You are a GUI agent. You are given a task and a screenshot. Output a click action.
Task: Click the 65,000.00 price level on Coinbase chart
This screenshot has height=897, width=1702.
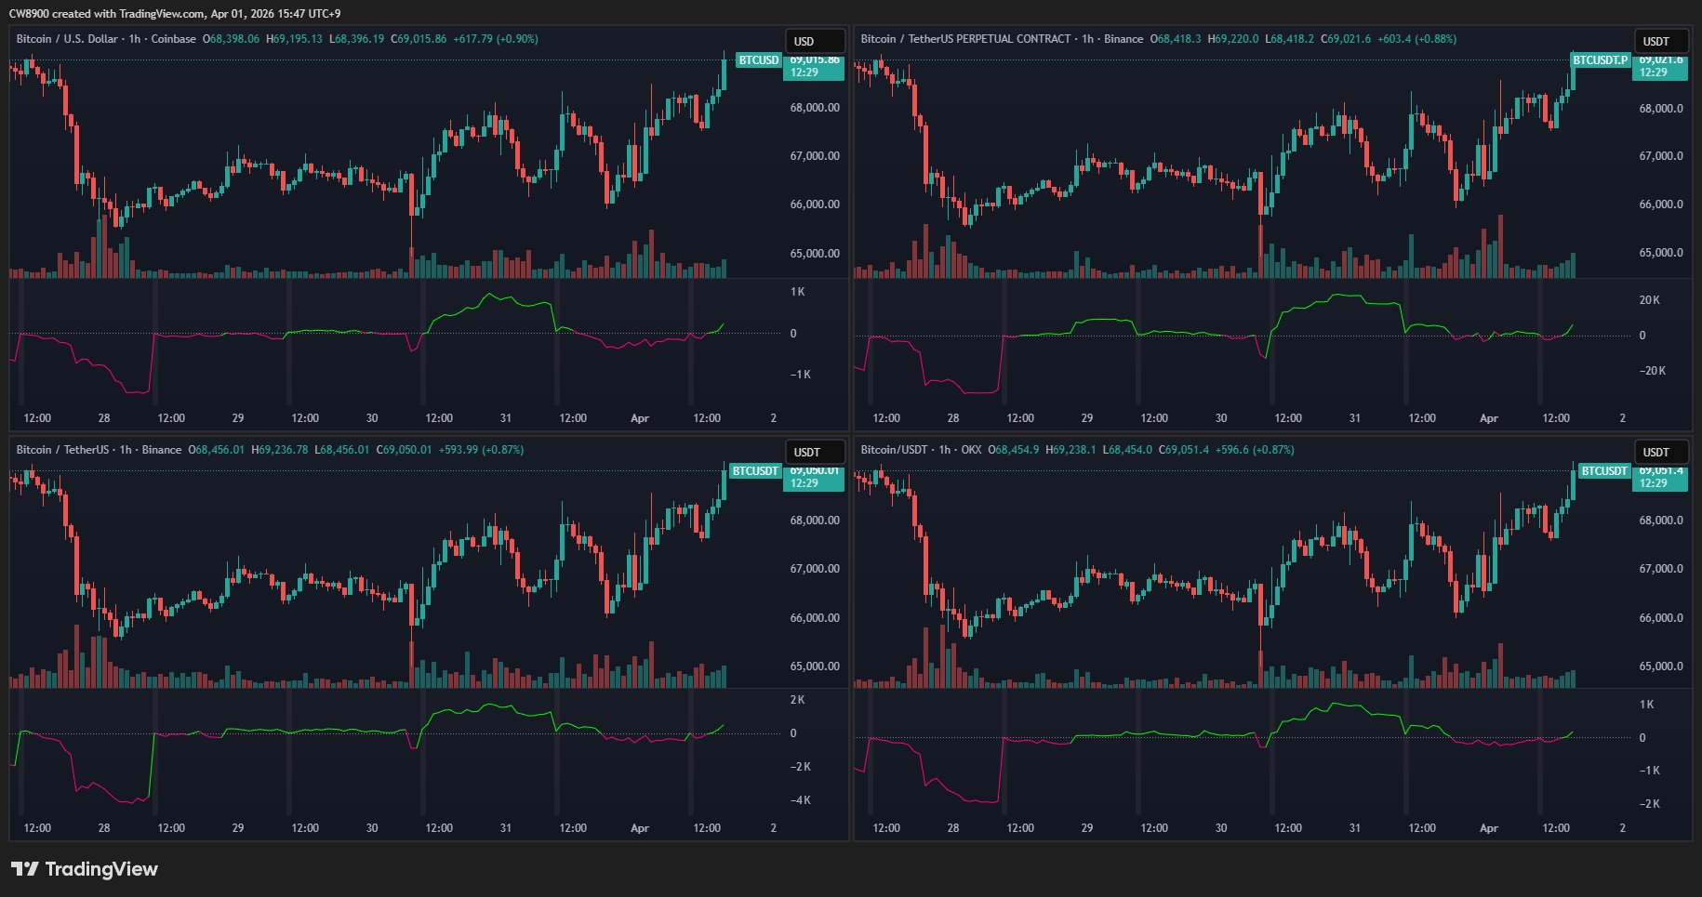(815, 254)
